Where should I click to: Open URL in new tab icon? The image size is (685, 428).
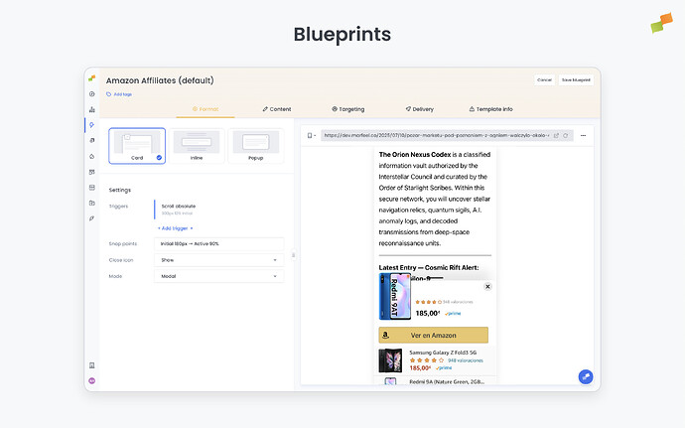point(556,135)
